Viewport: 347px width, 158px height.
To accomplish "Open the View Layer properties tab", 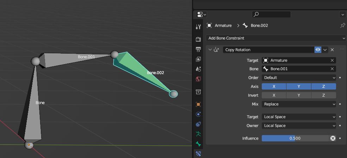I will coord(198,59).
